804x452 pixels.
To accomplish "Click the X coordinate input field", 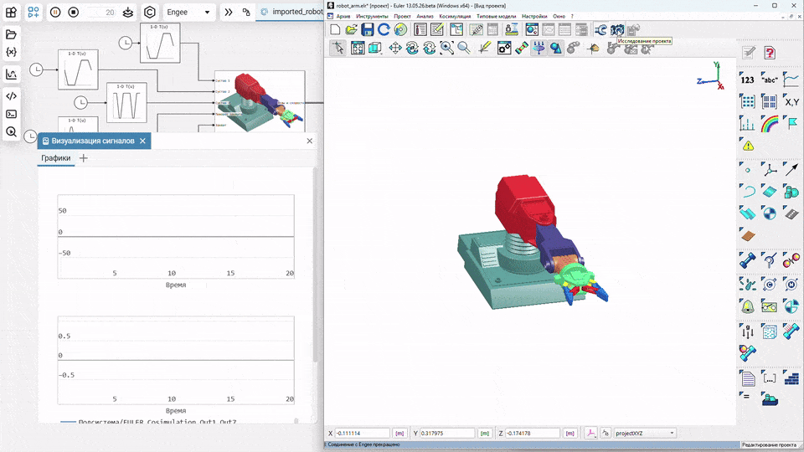I will coord(362,433).
